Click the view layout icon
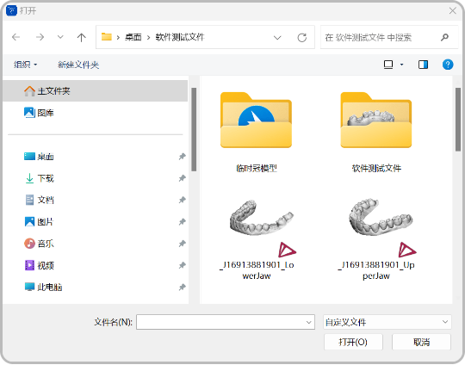This screenshot has width=465, height=365. 388,65
